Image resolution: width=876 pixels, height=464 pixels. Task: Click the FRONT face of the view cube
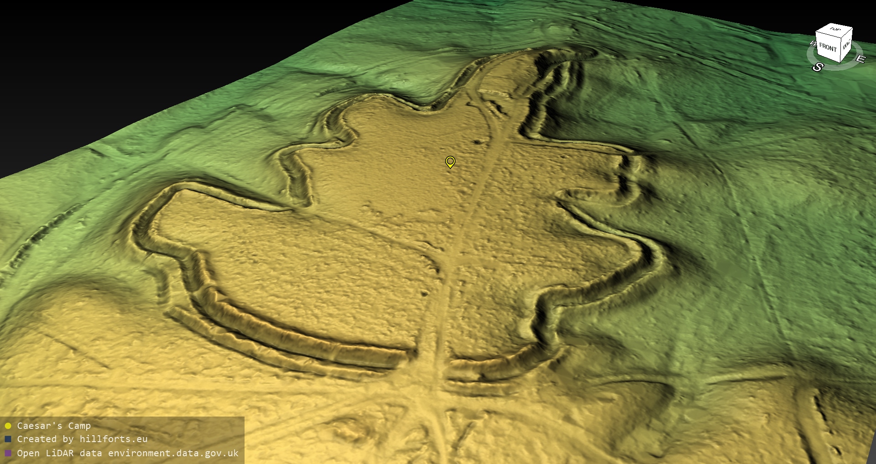point(827,47)
